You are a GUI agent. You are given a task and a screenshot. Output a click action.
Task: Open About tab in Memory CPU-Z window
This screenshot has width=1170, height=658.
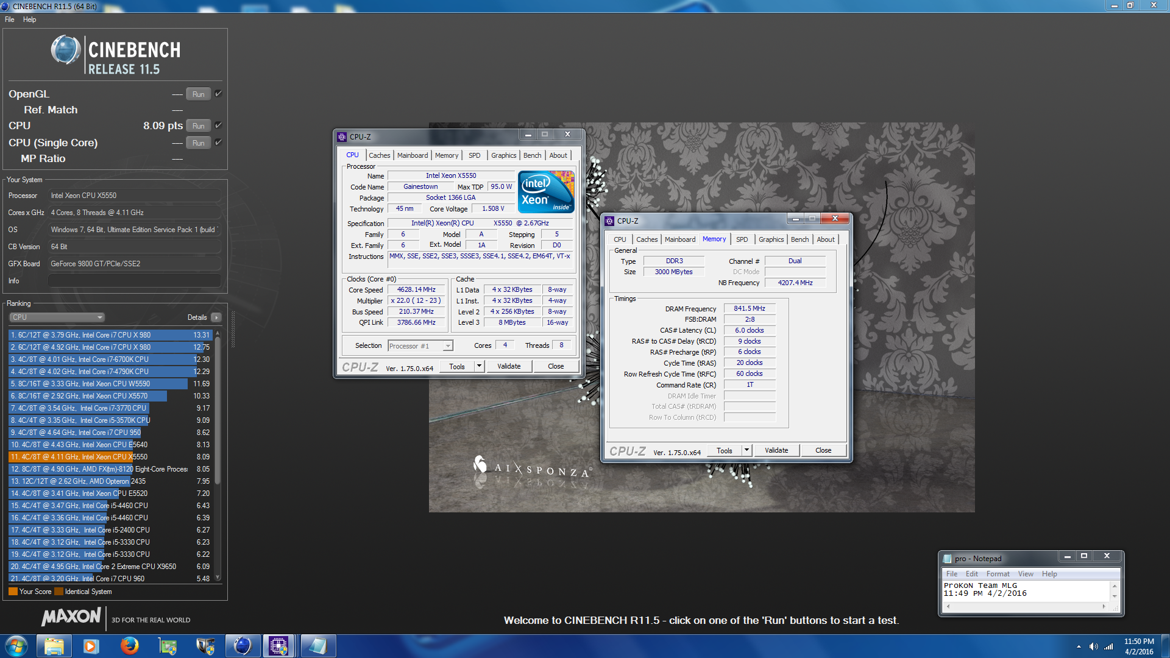[826, 239]
